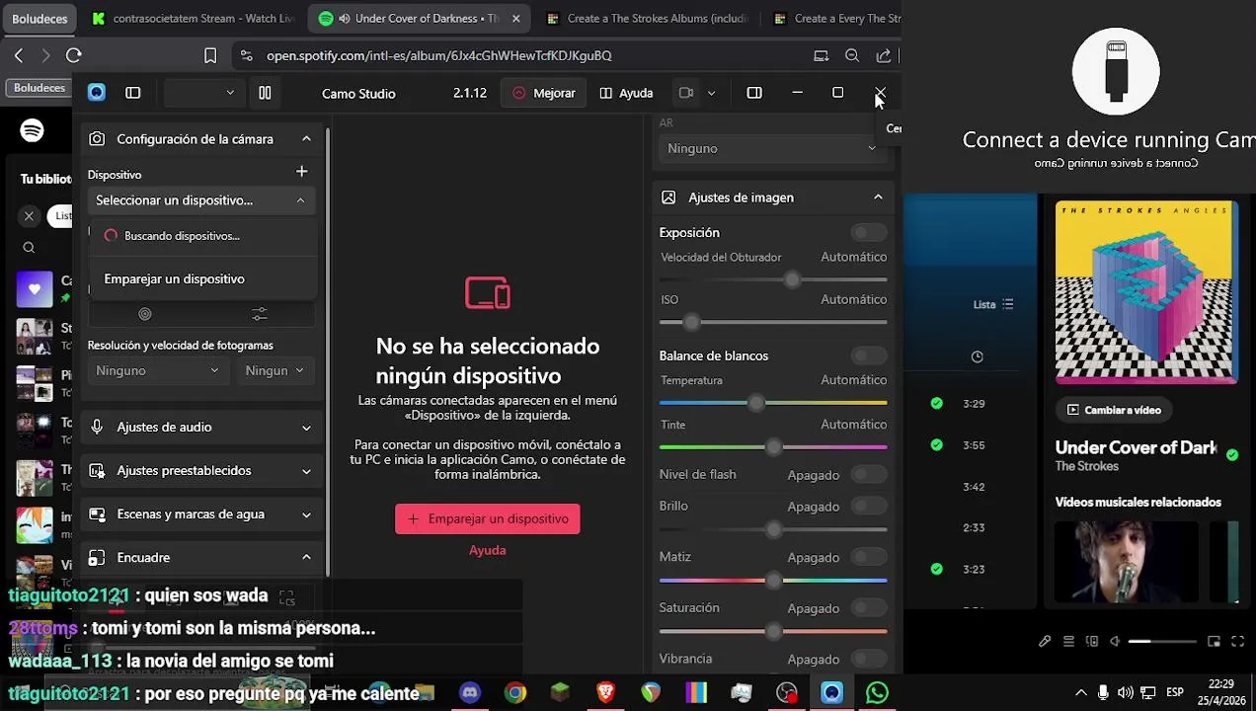Image resolution: width=1256 pixels, height=711 pixels.
Task: Click the browser back arrow
Action: pos(19,55)
